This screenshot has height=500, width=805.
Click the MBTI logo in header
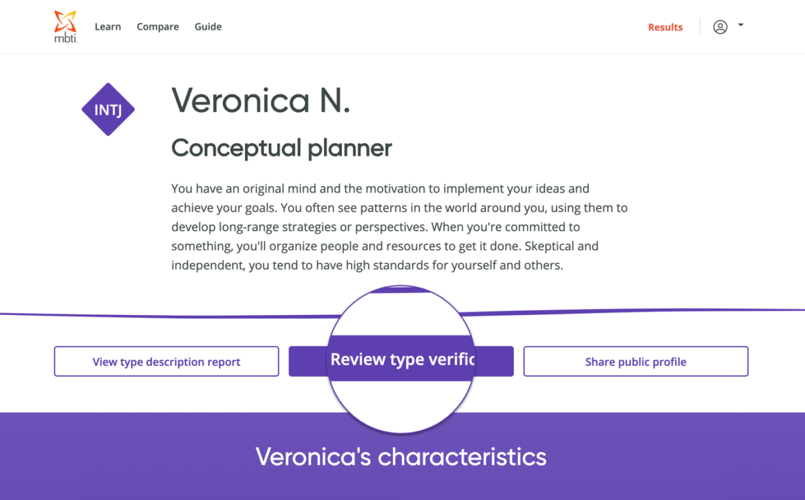(65, 26)
